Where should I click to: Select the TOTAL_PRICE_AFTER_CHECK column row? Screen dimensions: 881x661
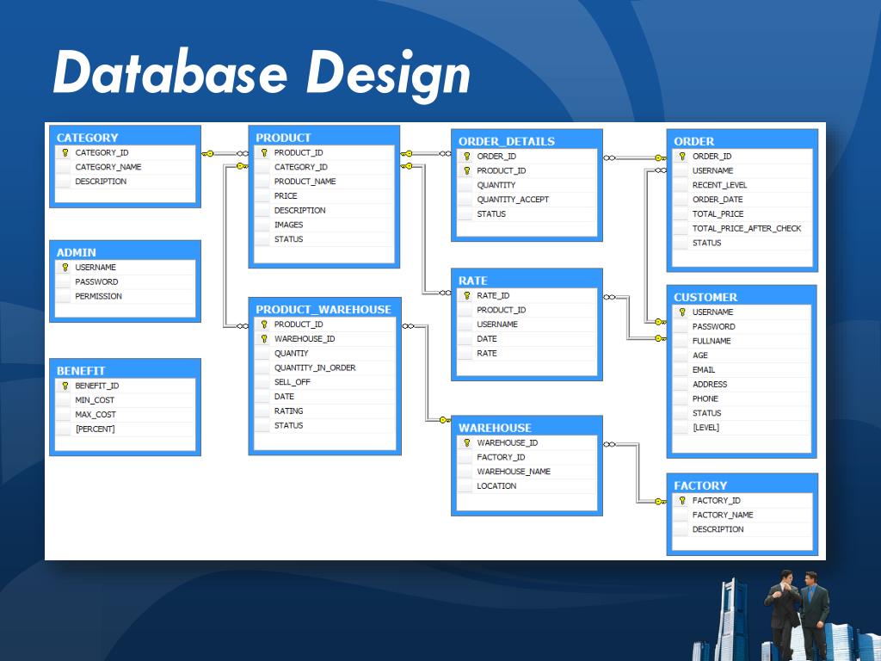[742, 229]
